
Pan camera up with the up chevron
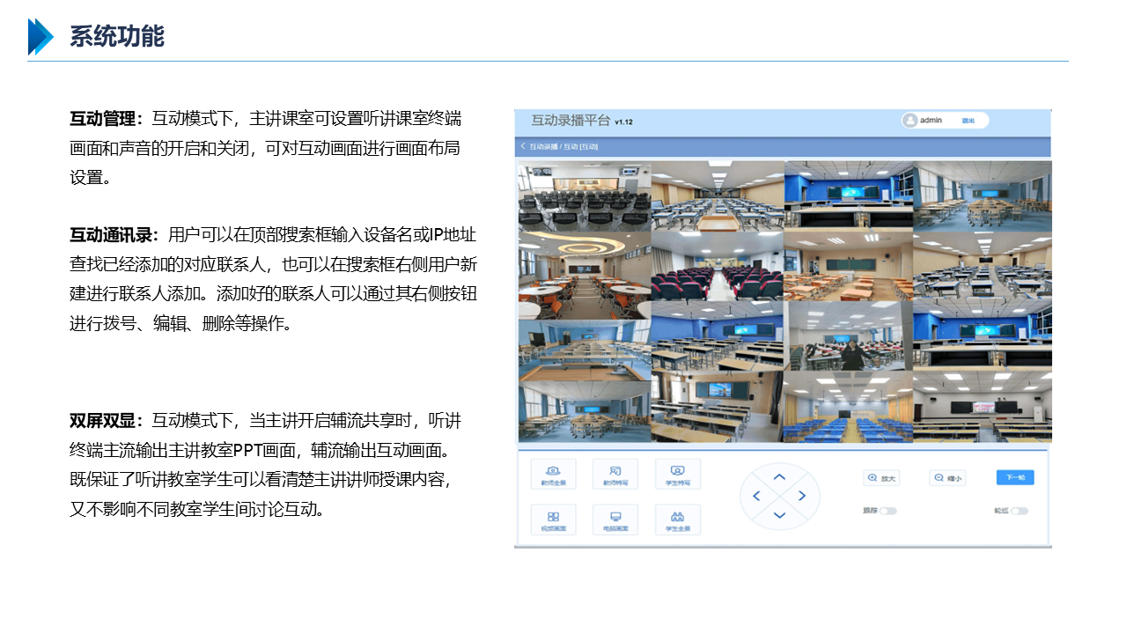pyautogui.click(x=779, y=477)
